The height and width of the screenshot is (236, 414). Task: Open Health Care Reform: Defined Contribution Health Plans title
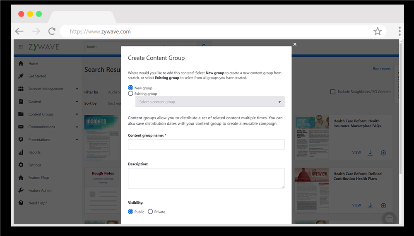pyautogui.click(x=357, y=176)
